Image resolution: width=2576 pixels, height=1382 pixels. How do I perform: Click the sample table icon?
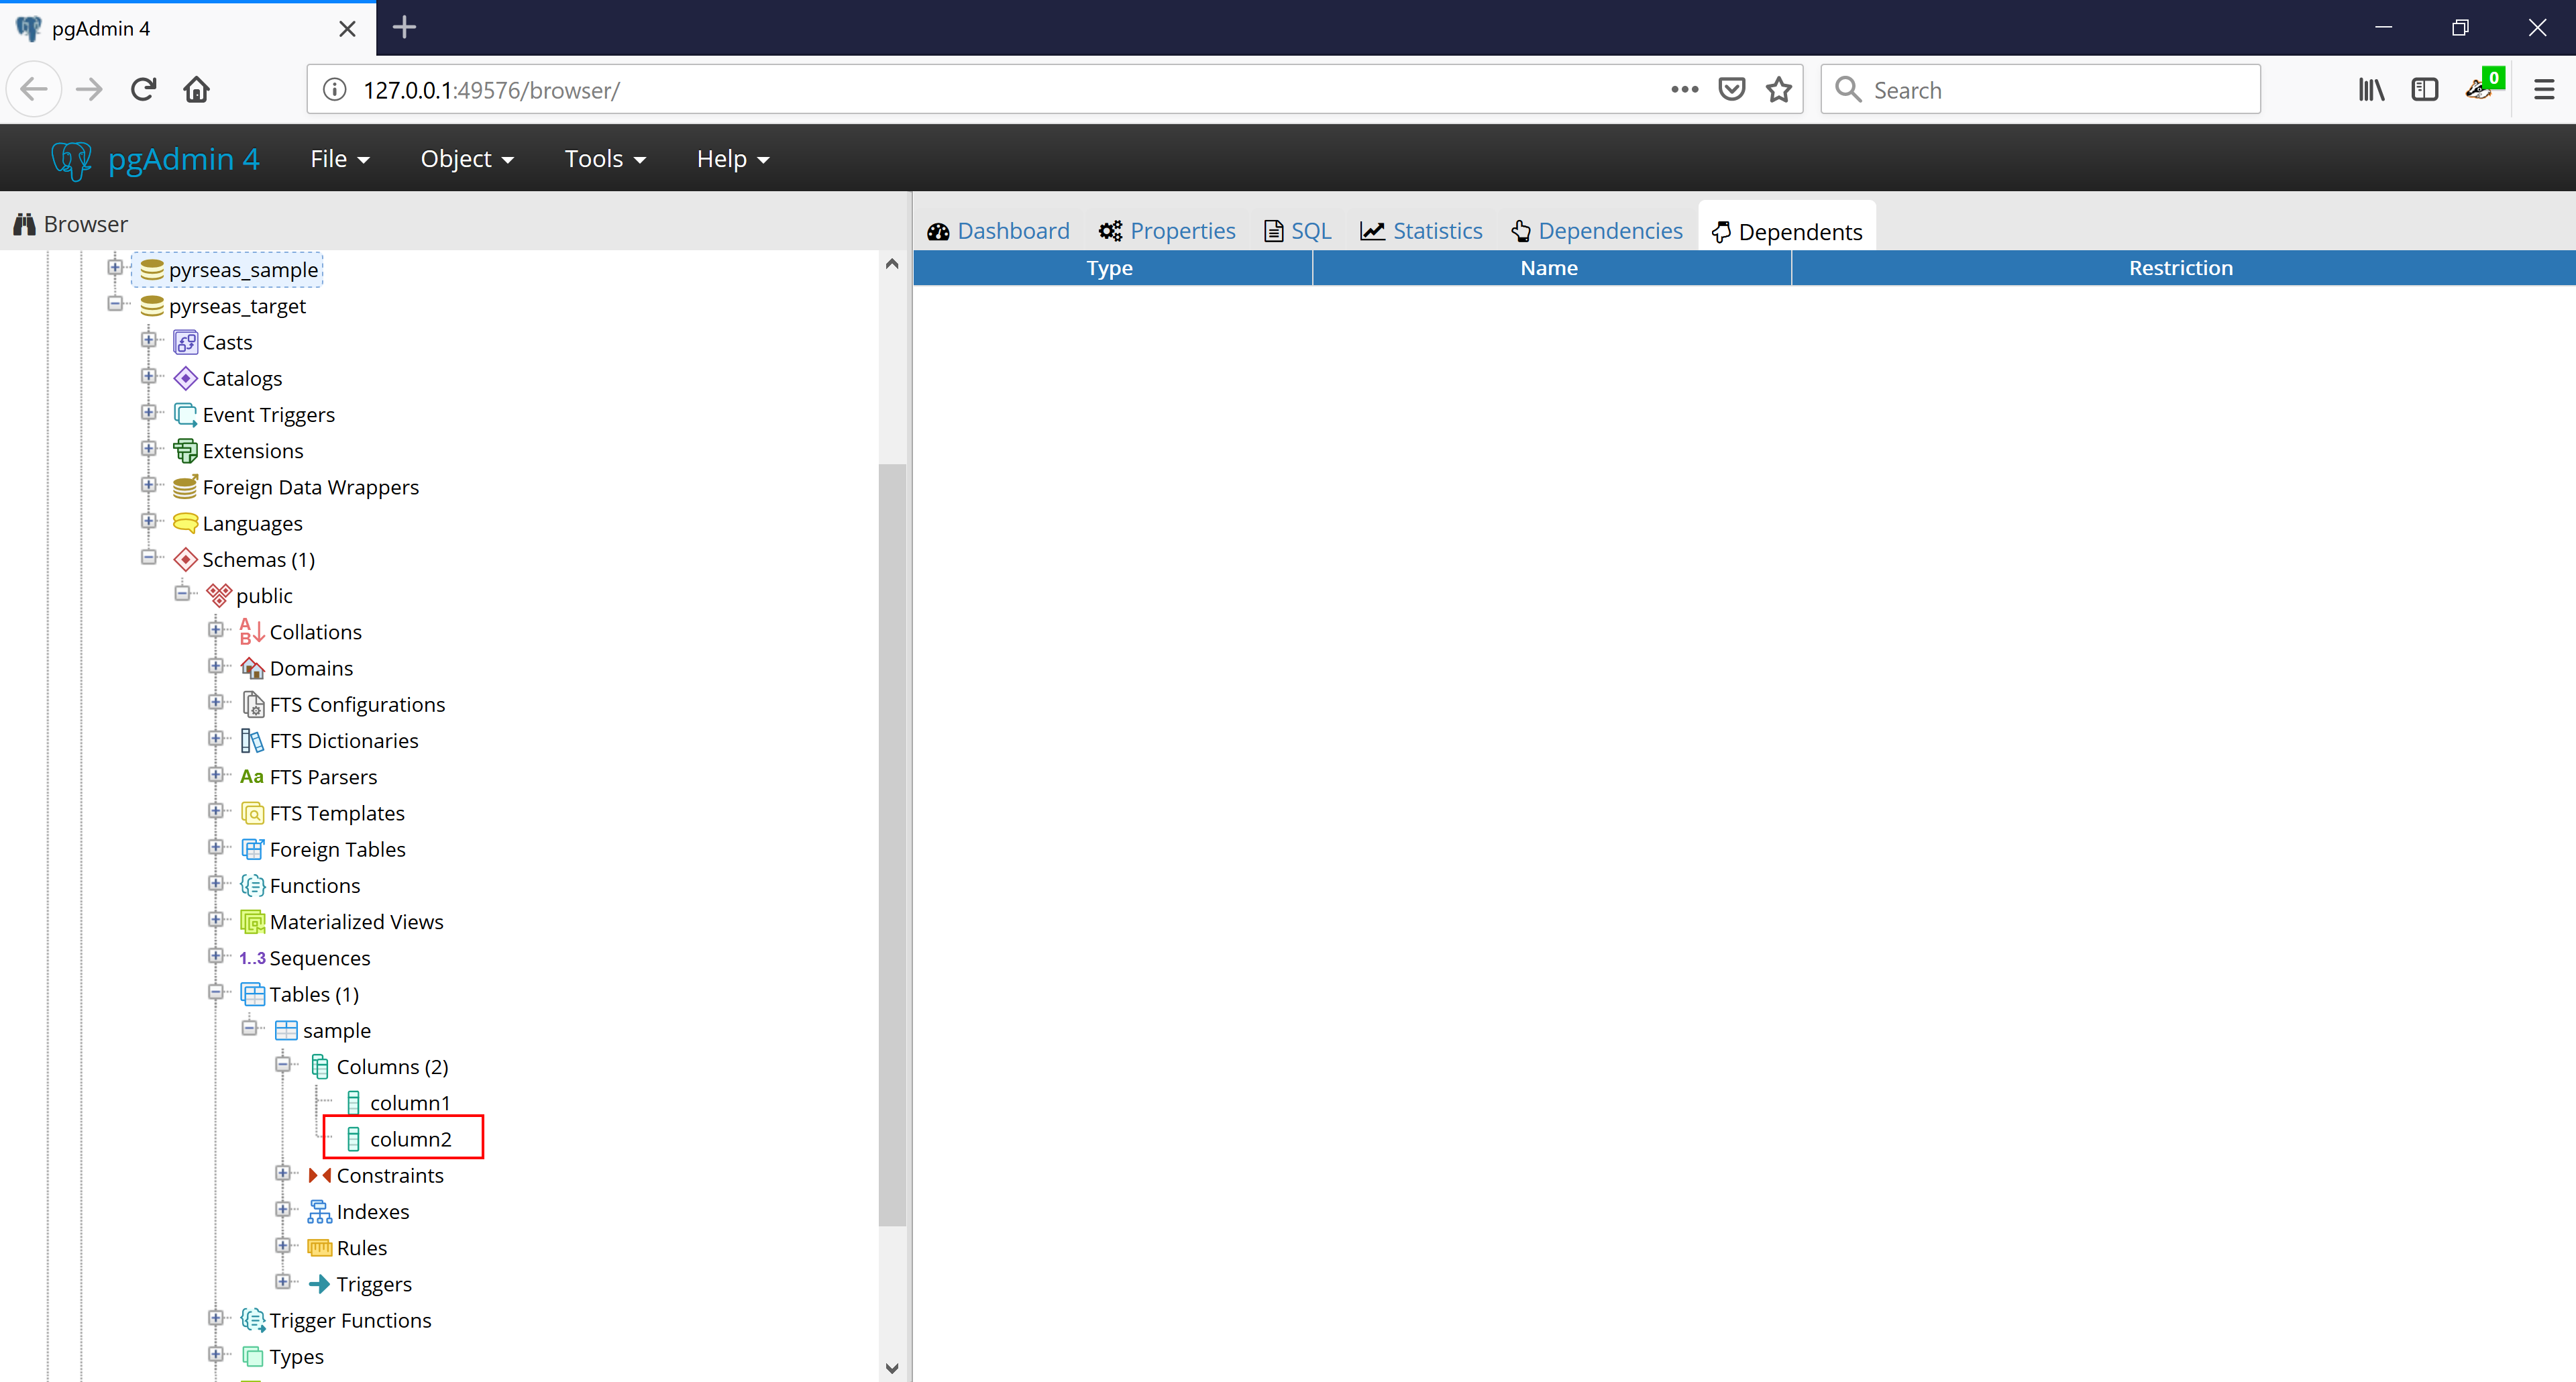286,1030
